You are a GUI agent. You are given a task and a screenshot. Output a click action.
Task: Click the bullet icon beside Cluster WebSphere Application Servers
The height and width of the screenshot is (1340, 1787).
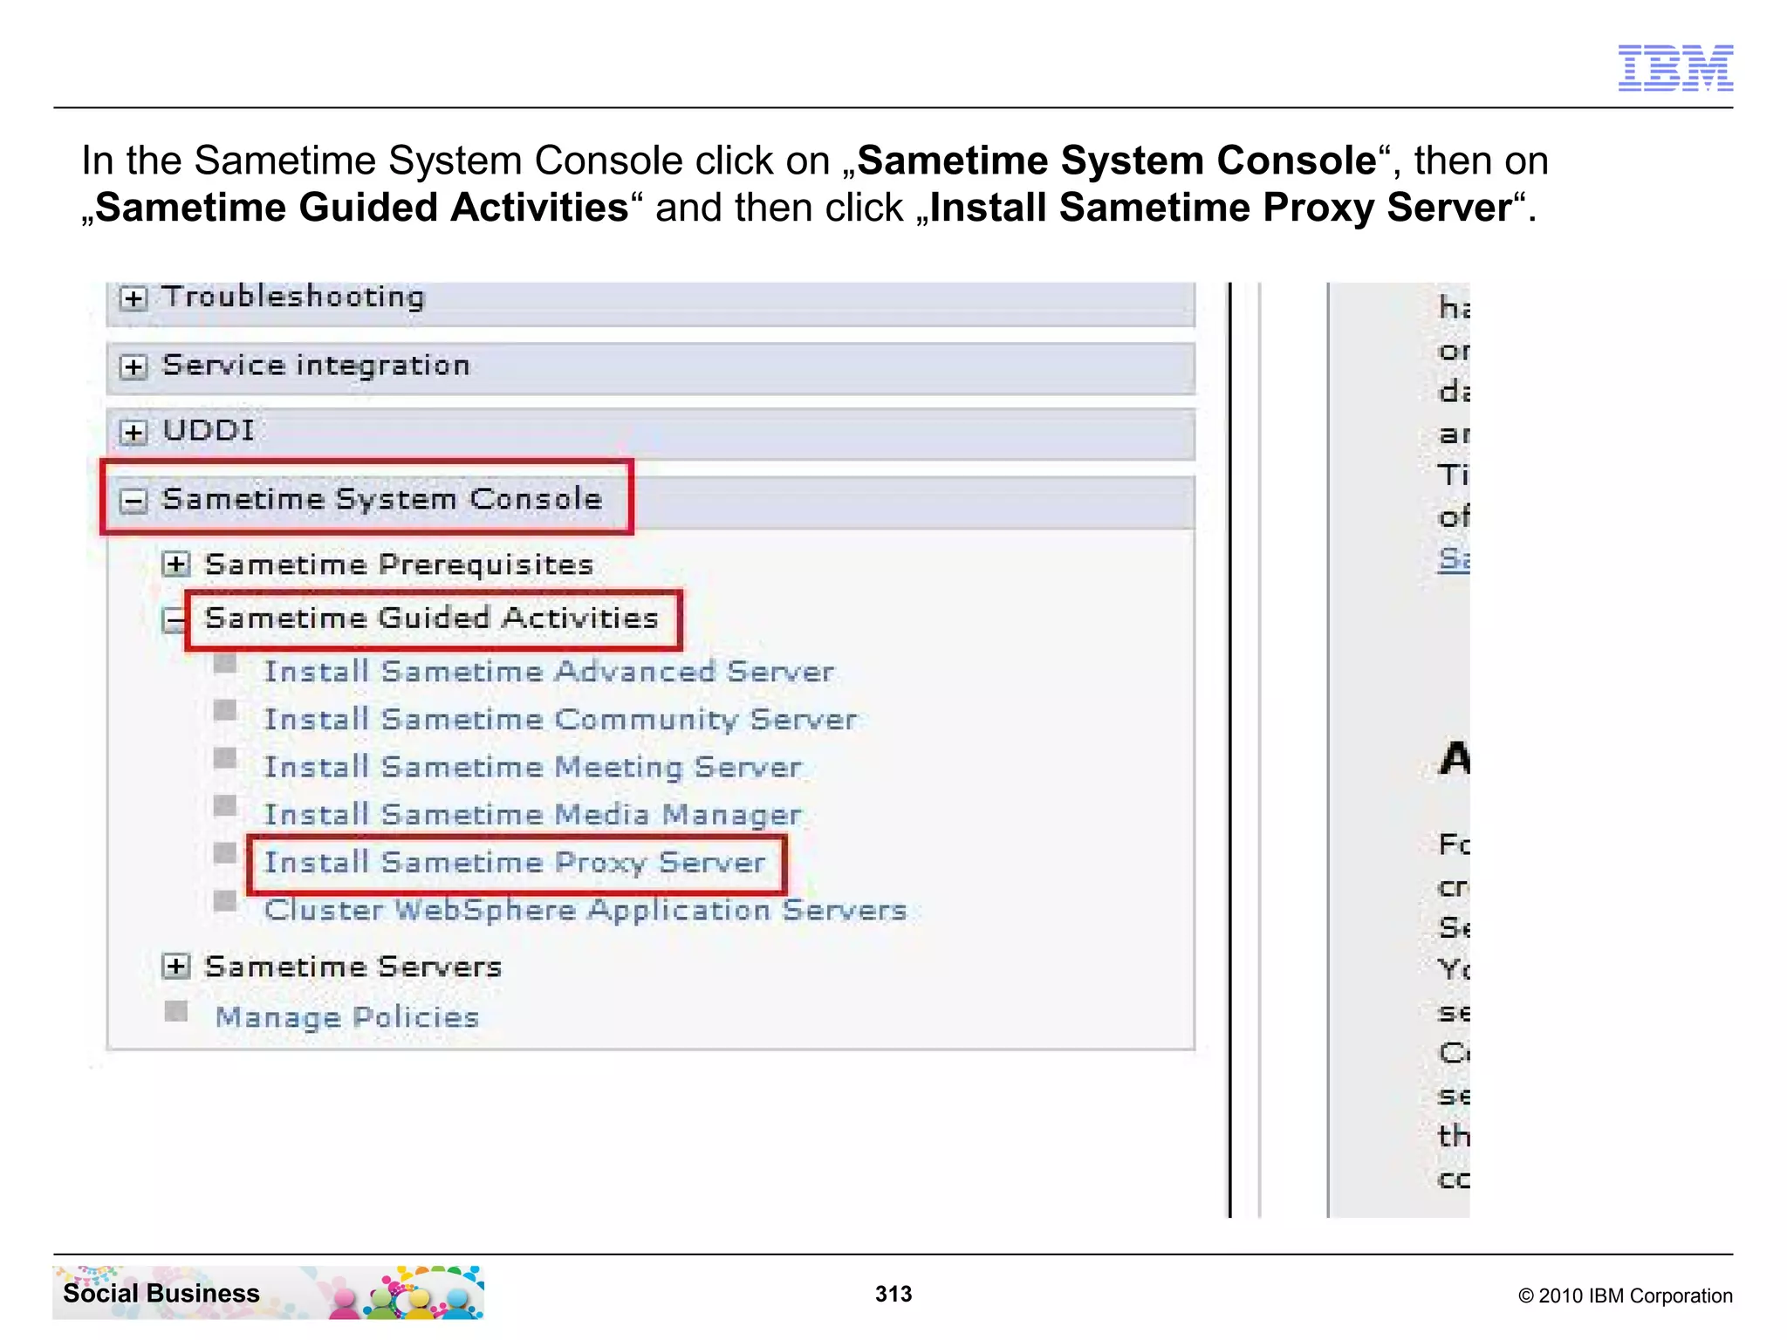click(225, 901)
